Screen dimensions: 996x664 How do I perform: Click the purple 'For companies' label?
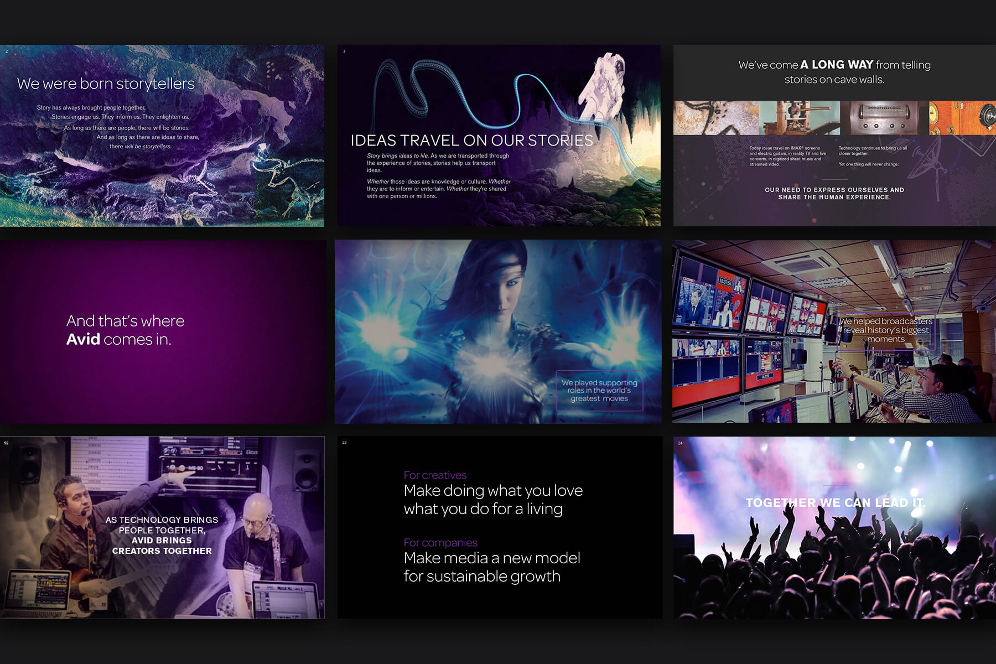click(440, 543)
